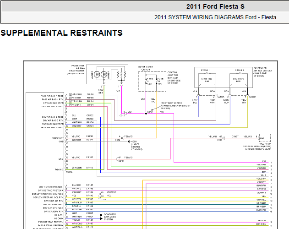
Task: Click circuit code "CR101"
Action: 90,105
